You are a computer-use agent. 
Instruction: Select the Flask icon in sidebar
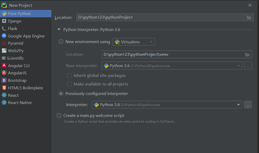pyautogui.click(x=4, y=29)
